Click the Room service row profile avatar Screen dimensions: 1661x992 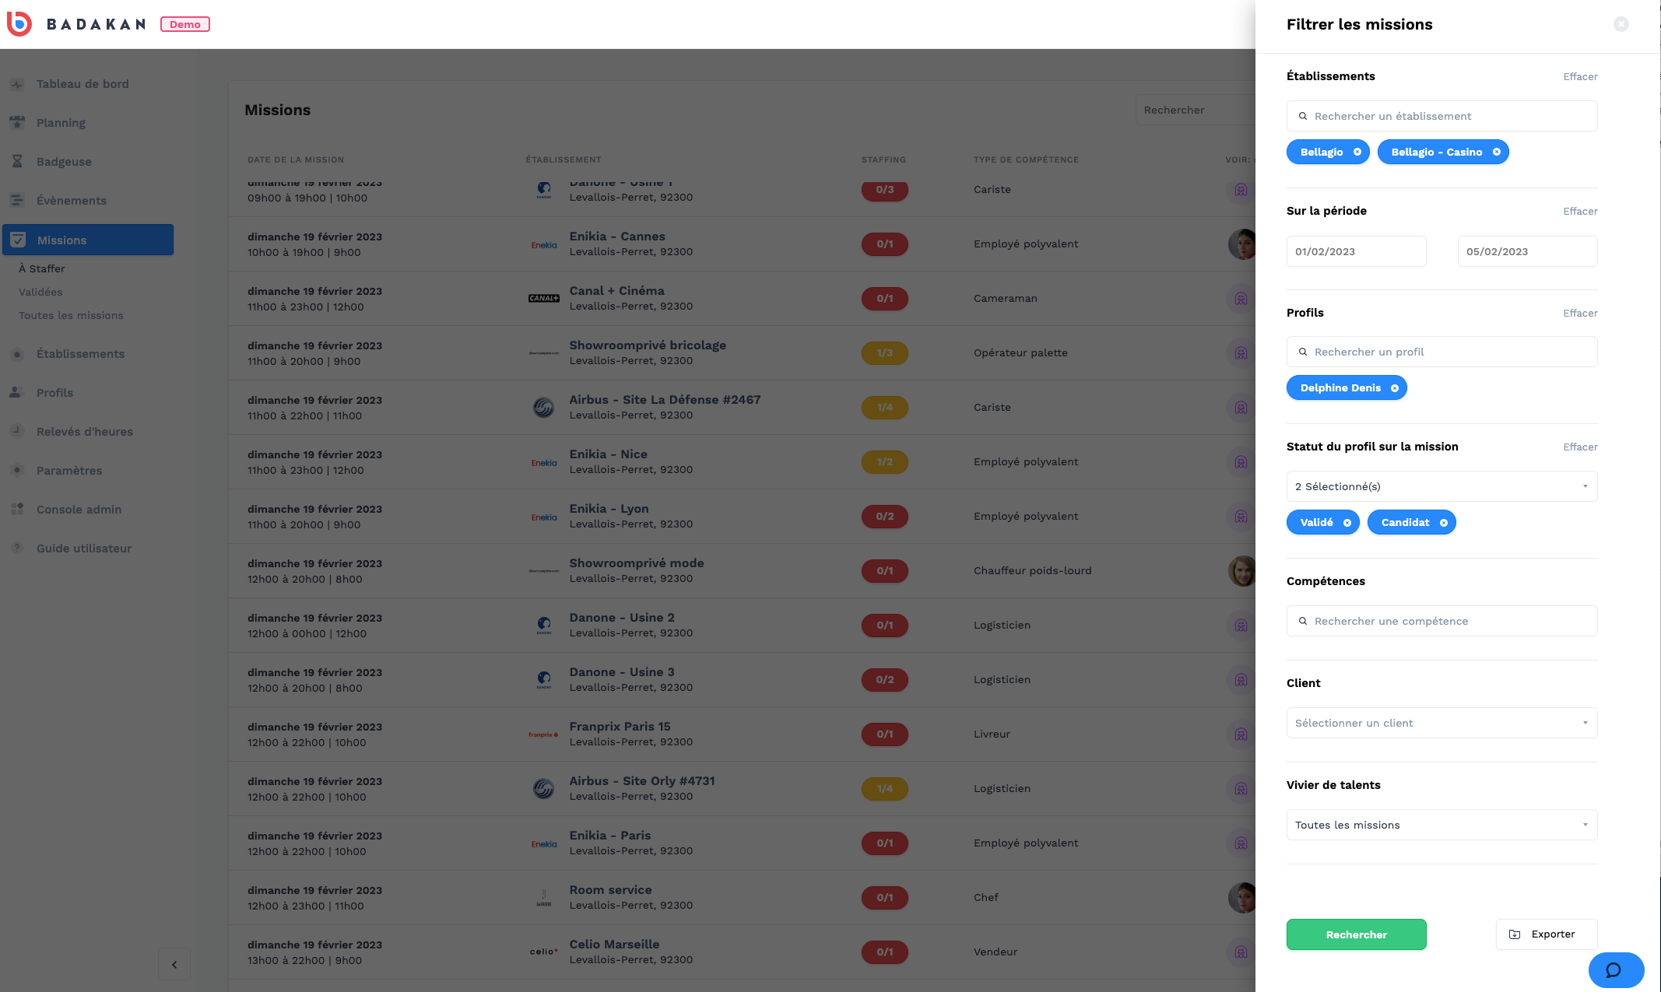[x=1241, y=898]
